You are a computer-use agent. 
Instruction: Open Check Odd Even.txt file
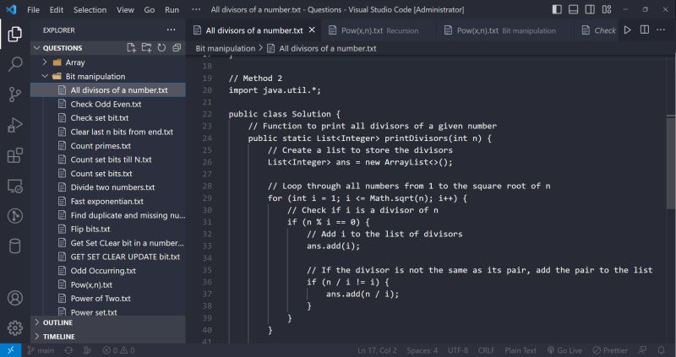(108, 104)
